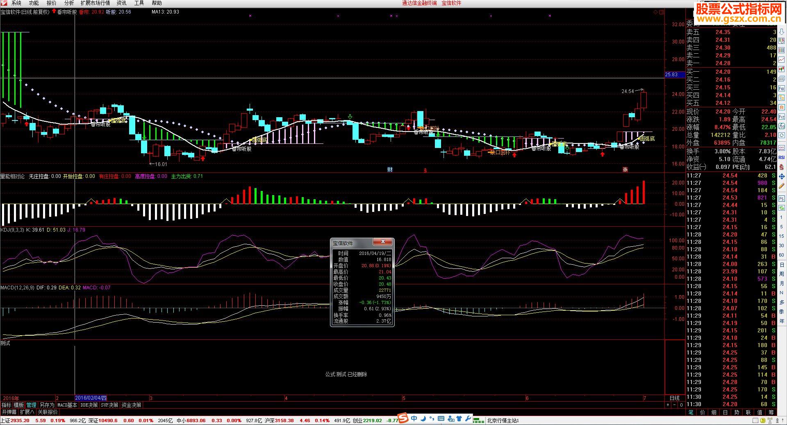Screen dimensions: 787x425
Task: Click the 模板 tab at bottom
Action: (19, 405)
